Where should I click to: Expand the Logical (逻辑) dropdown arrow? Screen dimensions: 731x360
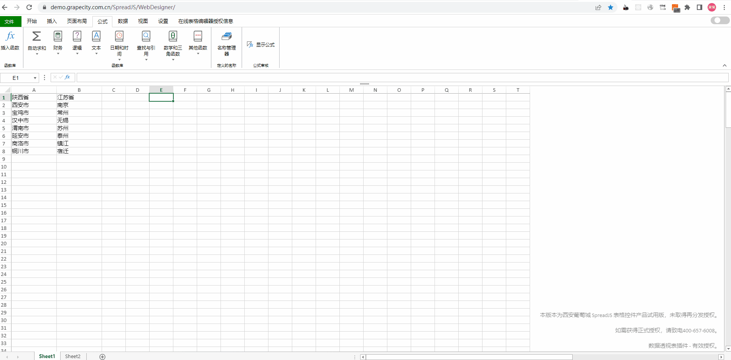coord(77,54)
